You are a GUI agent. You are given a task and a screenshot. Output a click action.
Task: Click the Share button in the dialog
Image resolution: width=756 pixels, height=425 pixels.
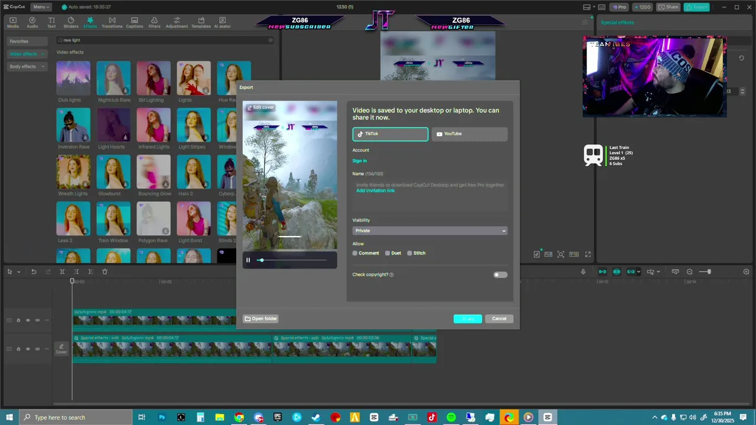pos(468,319)
